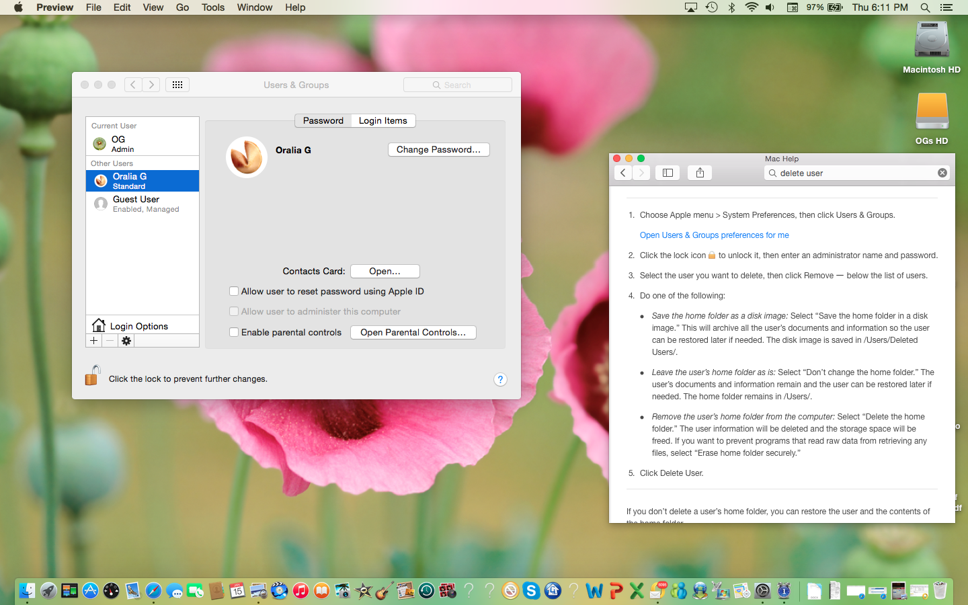Clear the Mac Help search field
968x605 pixels.
coord(942,173)
